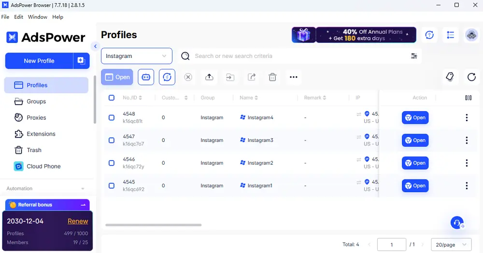Click the magnifier search icon

click(185, 56)
